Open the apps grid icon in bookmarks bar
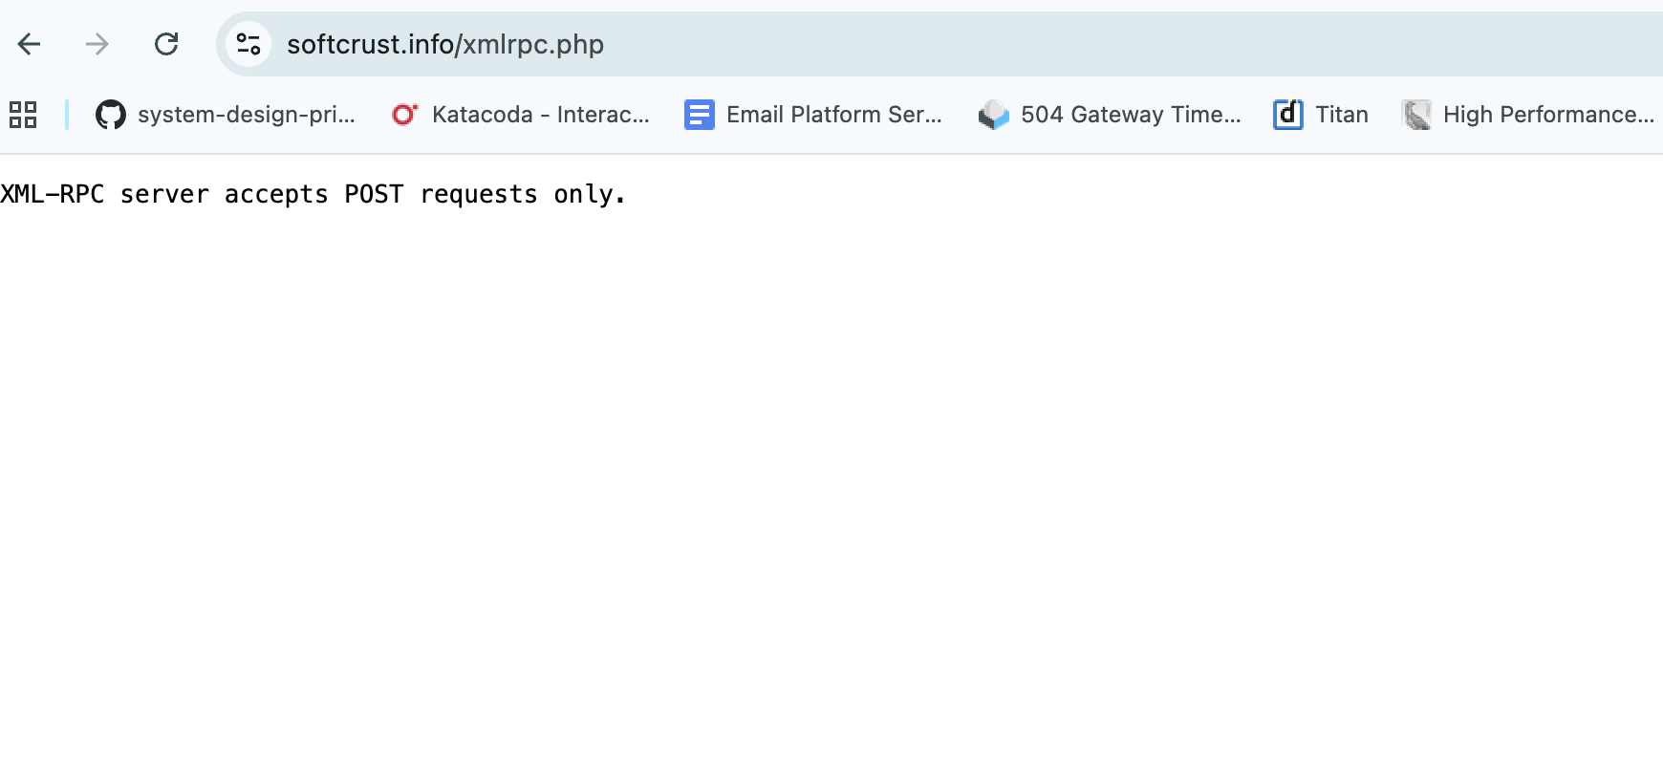 [23, 115]
